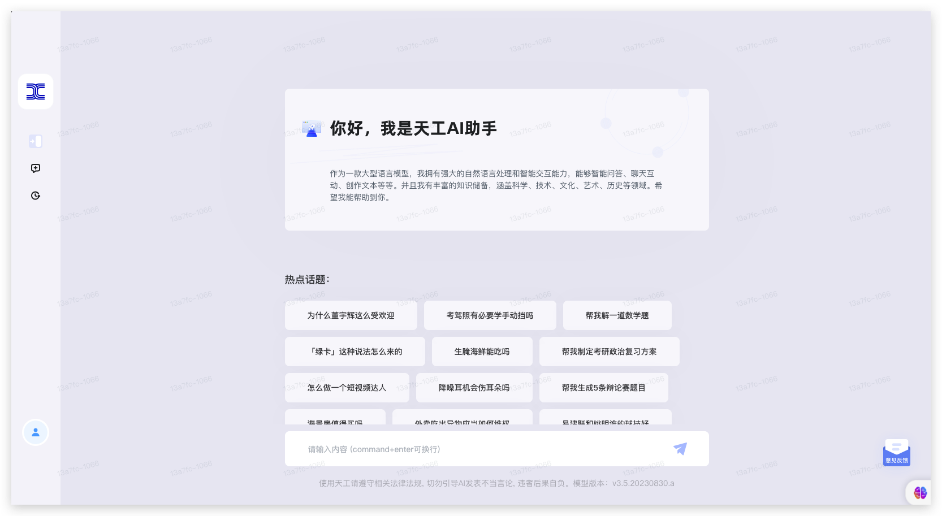Pick 帮我制定考研政治复习方案 prompt
Screen dimensions: 942x516
click(x=610, y=352)
